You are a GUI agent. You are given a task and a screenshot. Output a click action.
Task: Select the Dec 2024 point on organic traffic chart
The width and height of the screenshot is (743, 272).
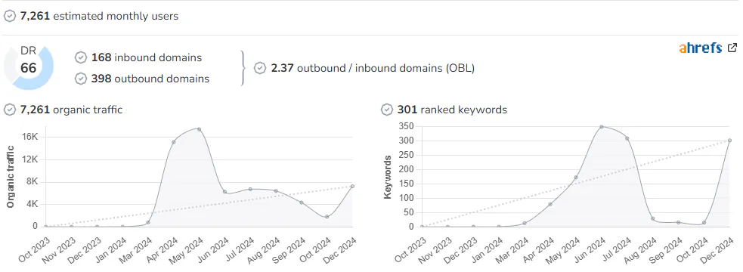[x=352, y=186]
